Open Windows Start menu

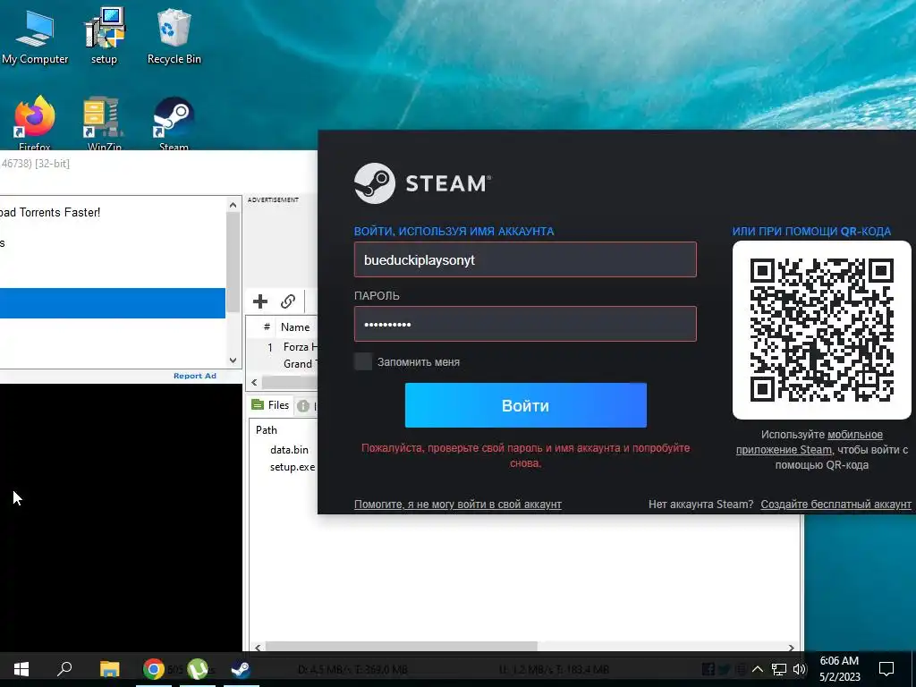pyautogui.click(x=21, y=669)
